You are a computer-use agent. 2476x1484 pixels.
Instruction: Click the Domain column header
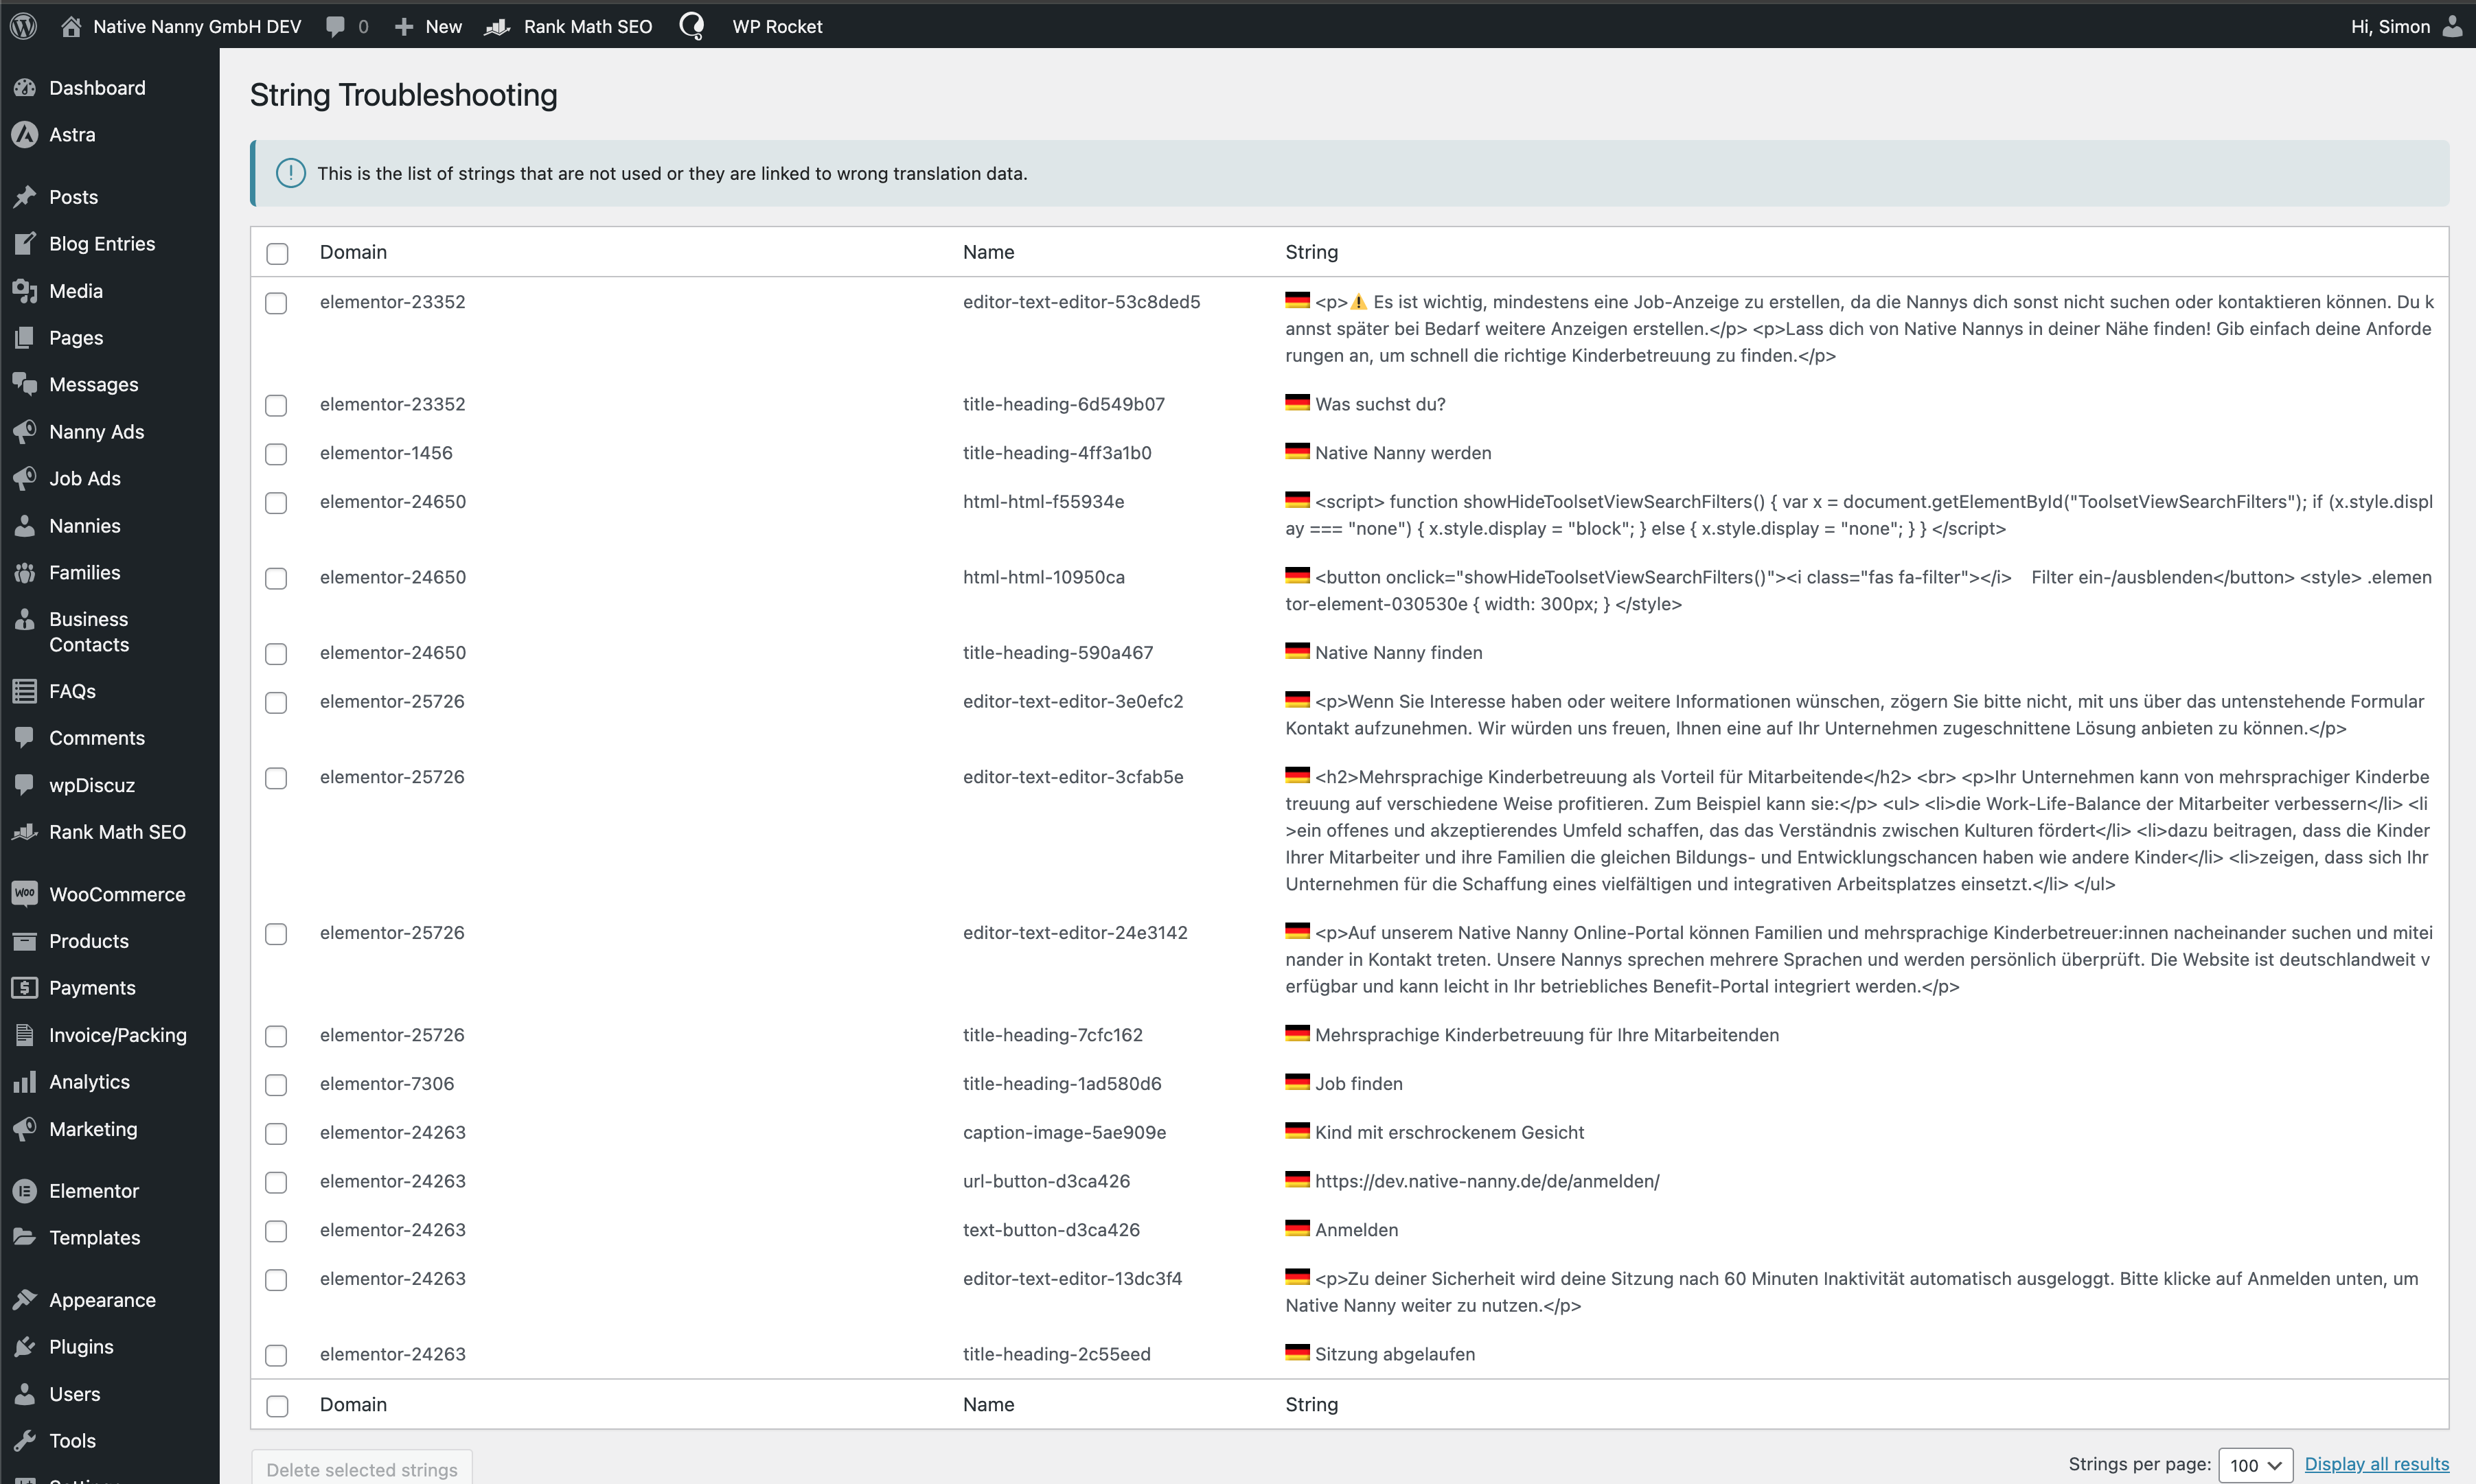pyautogui.click(x=353, y=252)
